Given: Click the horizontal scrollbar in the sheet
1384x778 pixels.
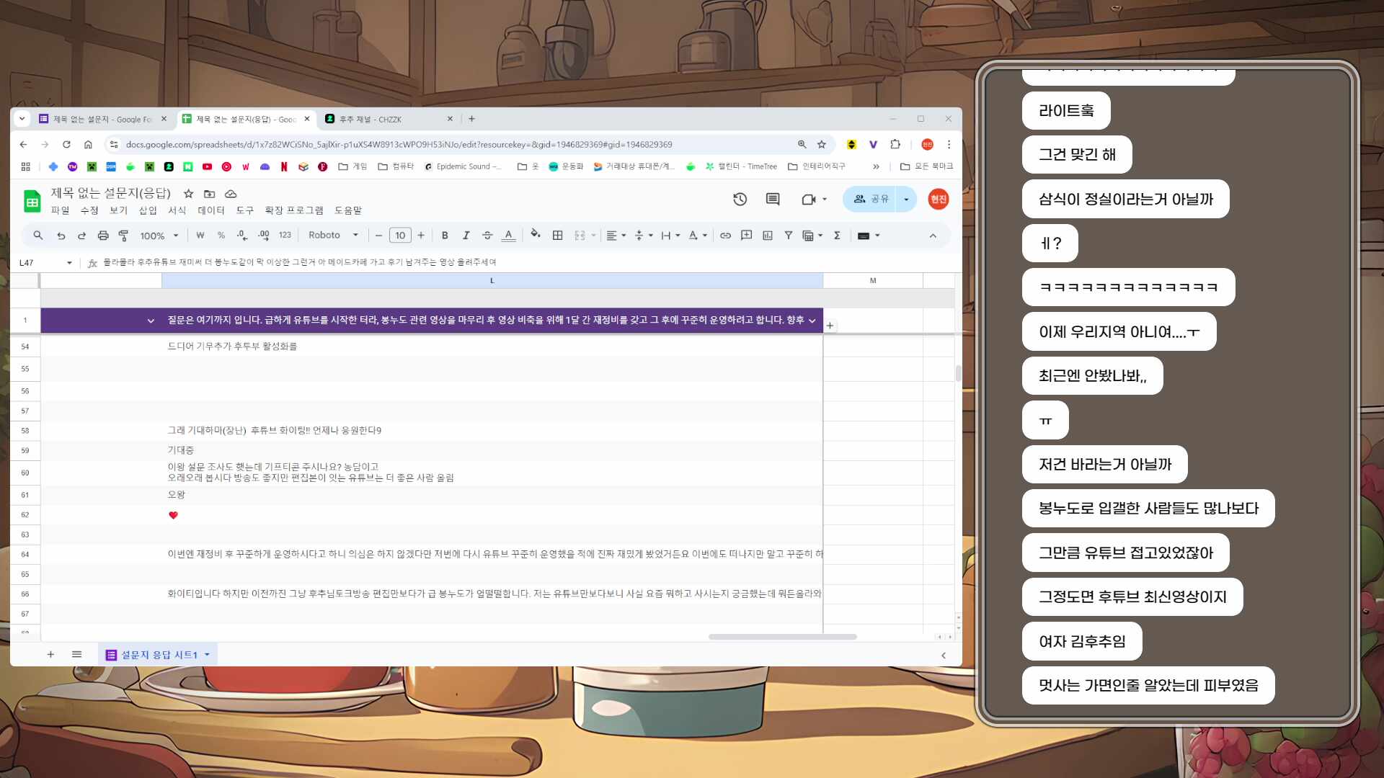Looking at the screenshot, I should coord(782,637).
